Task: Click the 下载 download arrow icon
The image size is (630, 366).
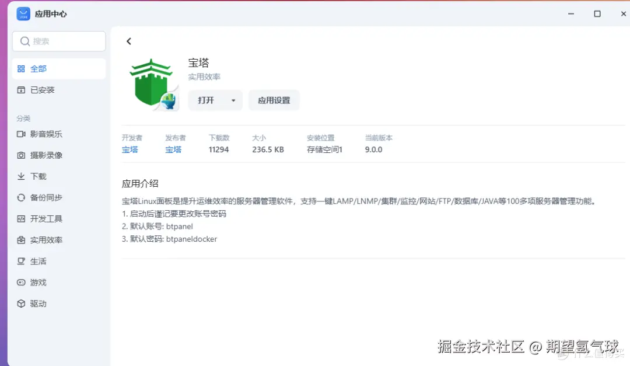Action: 22,176
